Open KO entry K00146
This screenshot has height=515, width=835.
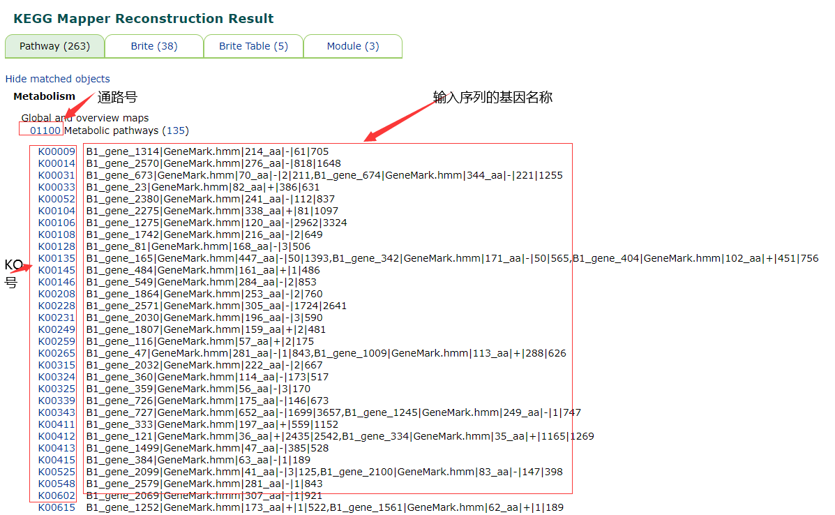[57, 282]
